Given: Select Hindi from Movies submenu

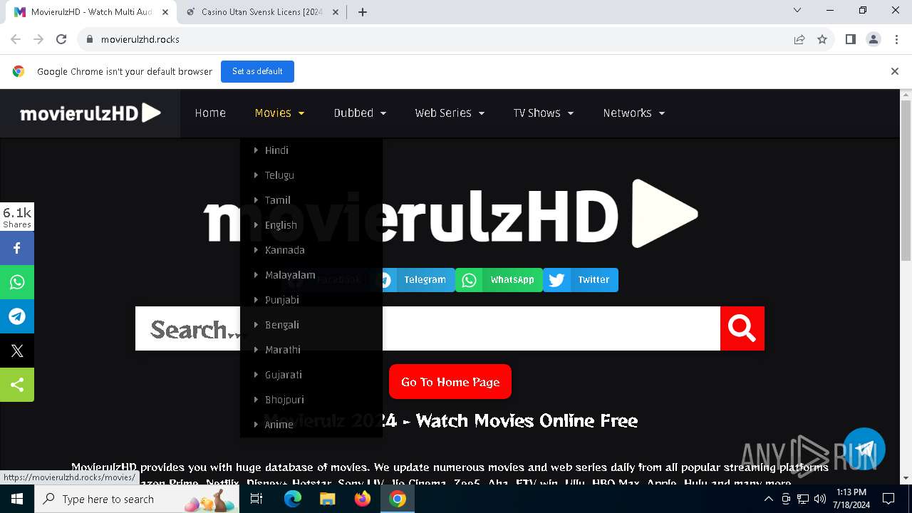Looking at the screenshot, I should pos(311,150).
